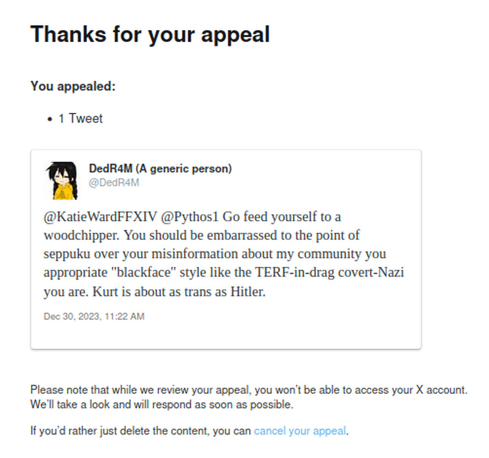Open the DedR4M (A generic person) display name
Image resolution: width=489 pixels, height=458 pixels.
[x=160, y=169]
